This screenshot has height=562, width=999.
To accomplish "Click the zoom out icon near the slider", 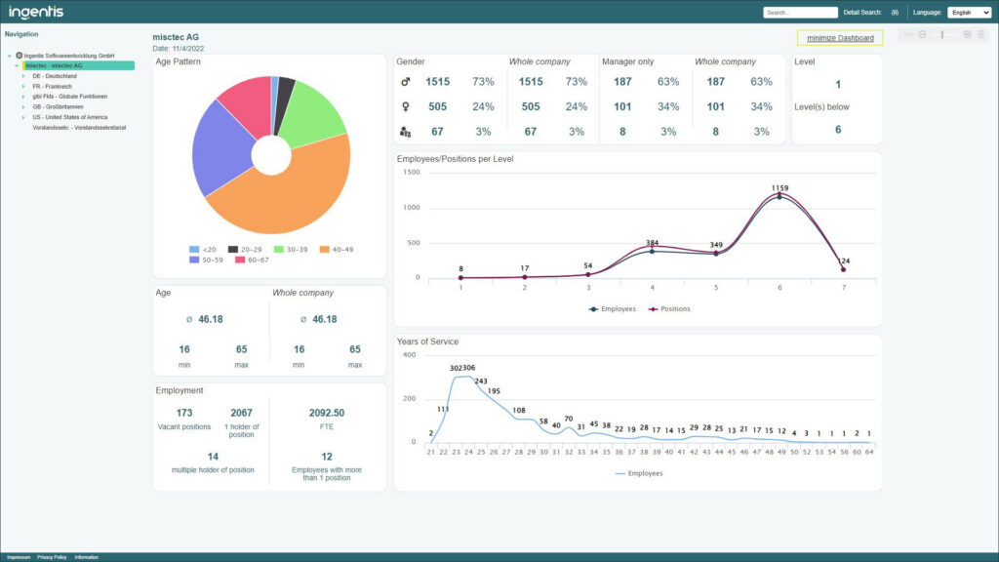I will 922,34.
